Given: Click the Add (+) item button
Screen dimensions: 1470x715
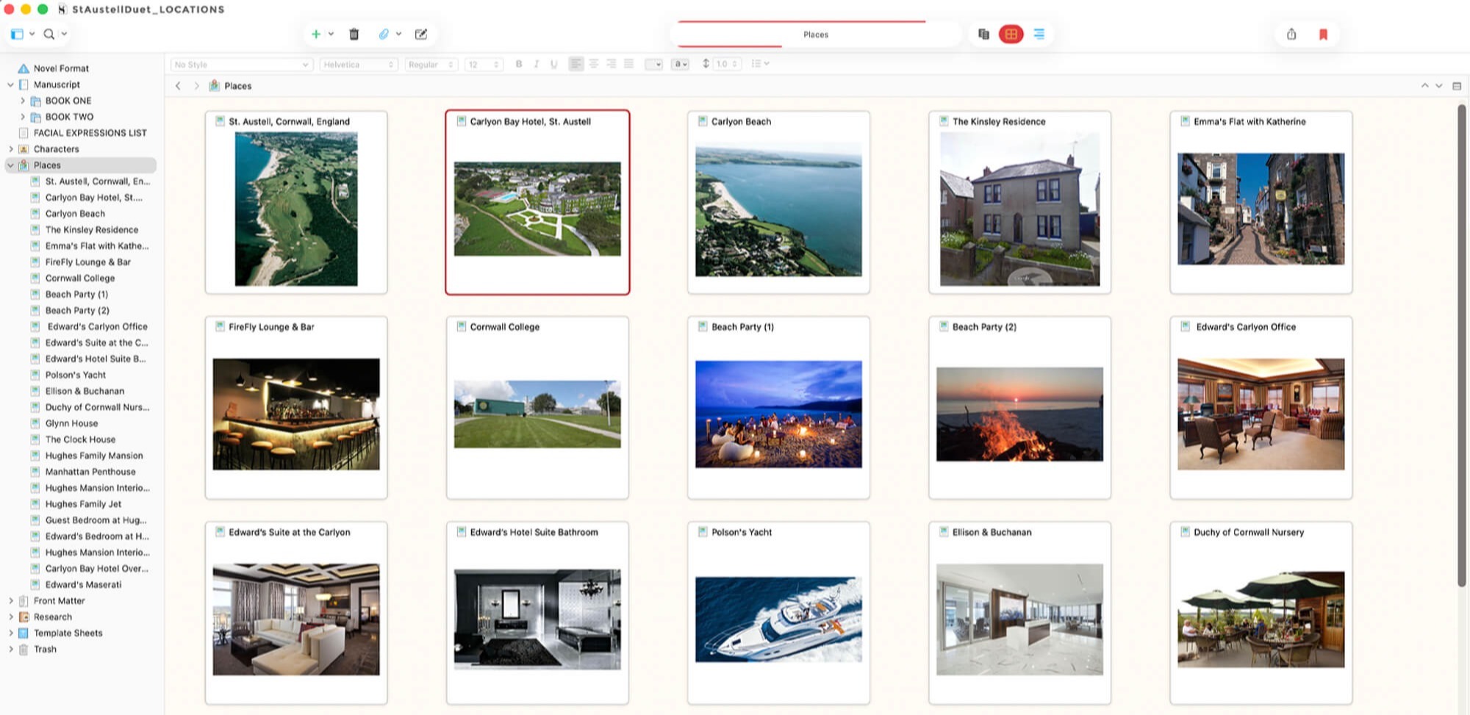Looking at the screenshot, I should click(x=316, y=34).
